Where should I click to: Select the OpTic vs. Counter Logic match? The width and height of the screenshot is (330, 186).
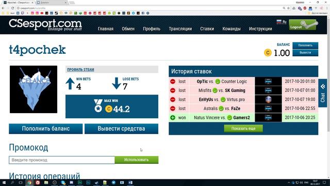coord(222,82)
